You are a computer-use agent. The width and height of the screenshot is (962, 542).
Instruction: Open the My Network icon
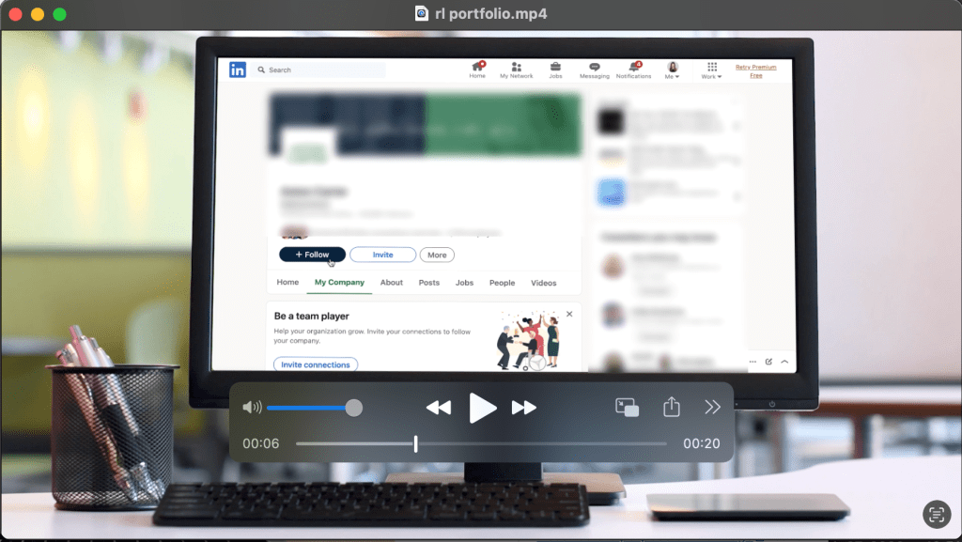[516, 69]
